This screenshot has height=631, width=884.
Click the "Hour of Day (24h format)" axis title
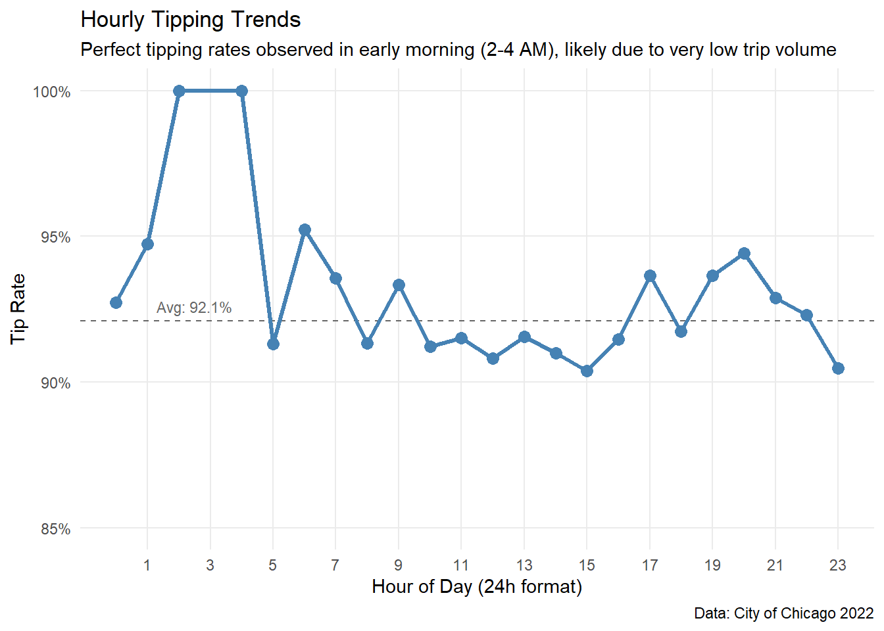(x=477, y=586)
